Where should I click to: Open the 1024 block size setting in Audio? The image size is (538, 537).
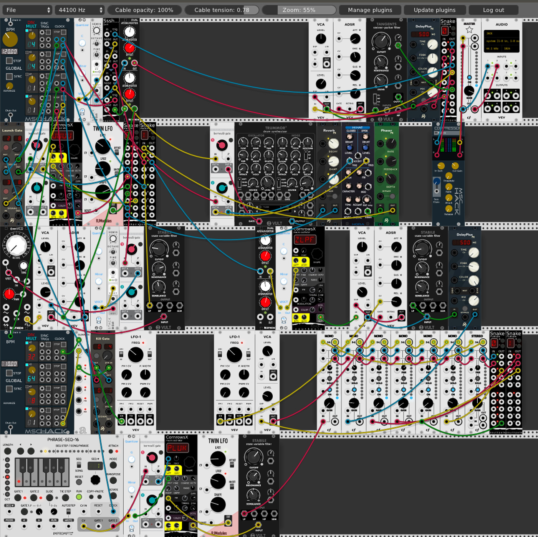point(511,49)
